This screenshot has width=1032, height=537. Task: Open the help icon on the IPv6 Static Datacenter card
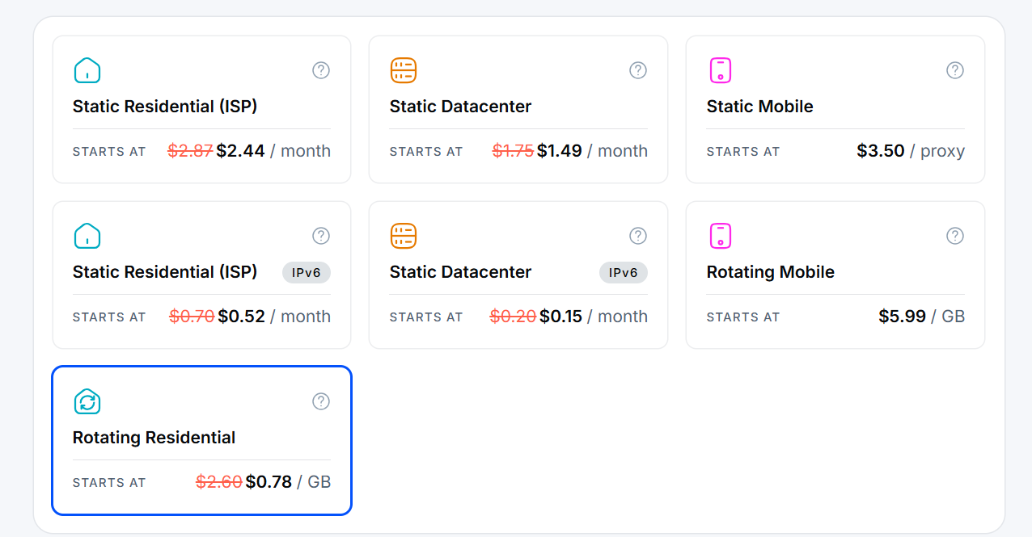click(x=638, y=236)
